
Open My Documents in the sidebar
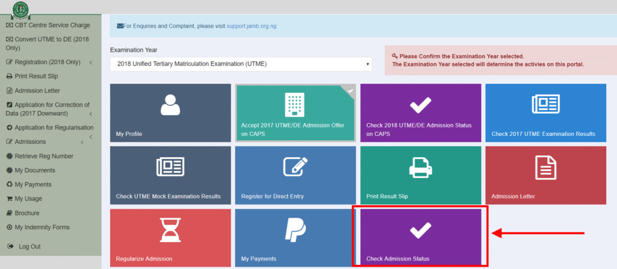point(35,170)
